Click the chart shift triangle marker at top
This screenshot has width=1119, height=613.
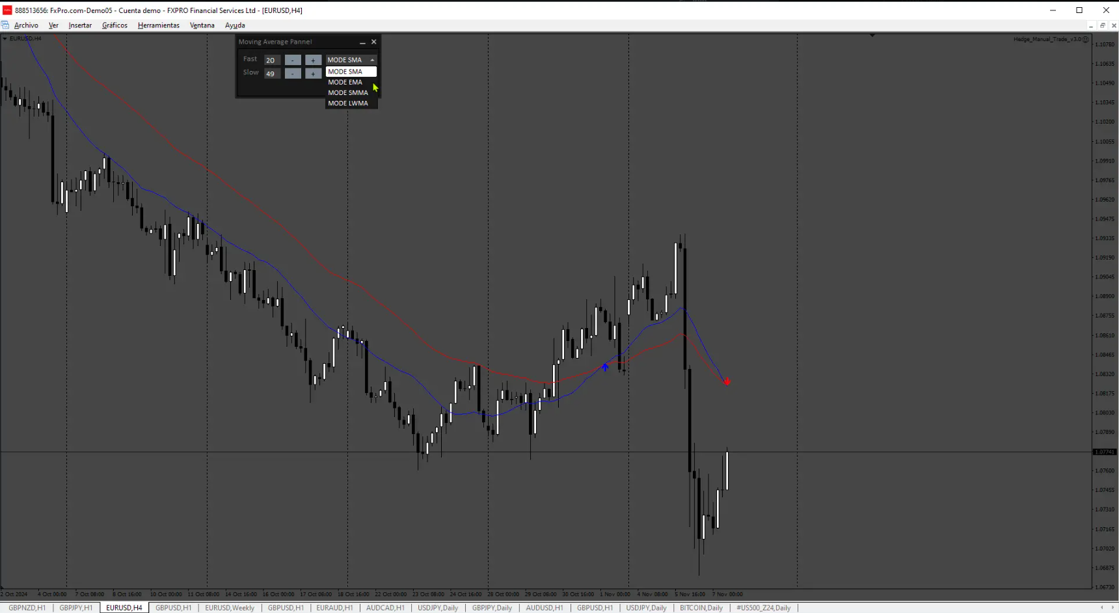click(x=872, y=36)
